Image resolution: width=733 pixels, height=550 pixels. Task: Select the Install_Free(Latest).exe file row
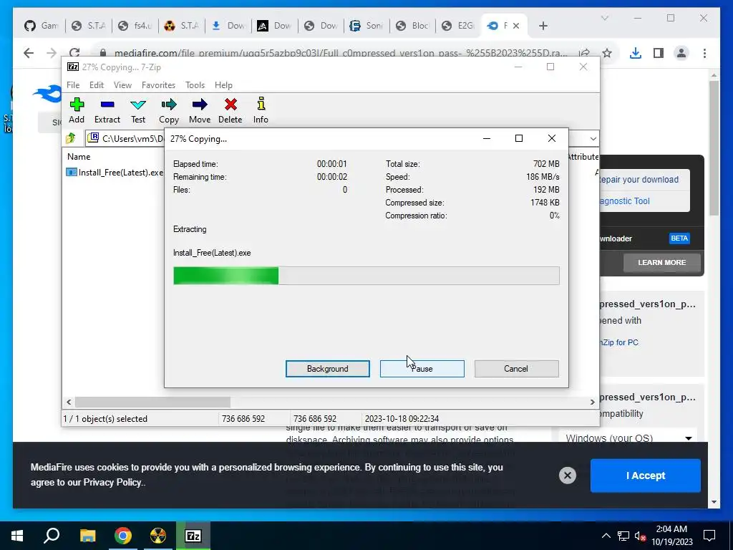coord(115,173)
